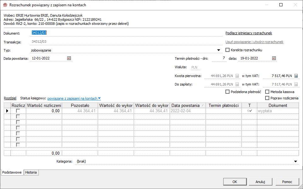
Task: Switch to Podstawowe tab
Action: (12, 172)
